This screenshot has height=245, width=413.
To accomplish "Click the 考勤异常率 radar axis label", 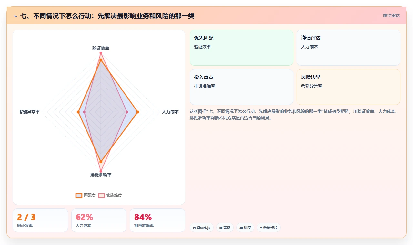I will (x=29, y=112).
